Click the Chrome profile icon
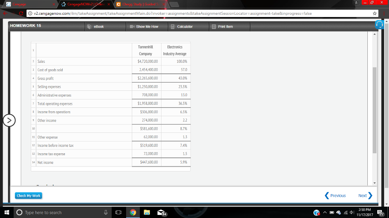389x218 pixels. click(356, 3)
